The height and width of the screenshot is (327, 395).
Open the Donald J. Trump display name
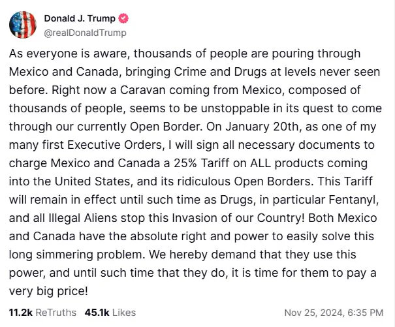point(78,18)
